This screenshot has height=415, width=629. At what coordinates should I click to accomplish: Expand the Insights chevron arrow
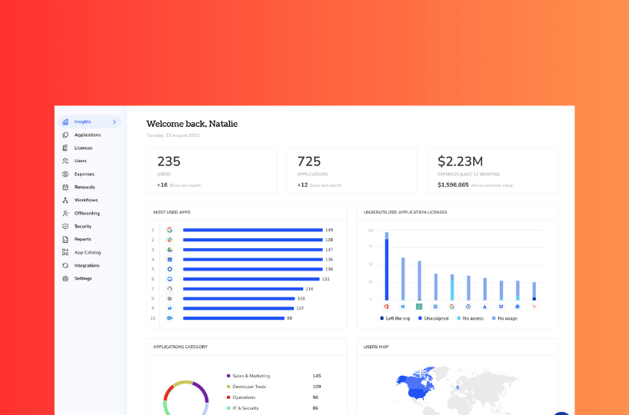(115, 122)
